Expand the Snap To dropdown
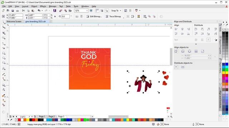This screenshot has height=128, width=229. point(121,11)
